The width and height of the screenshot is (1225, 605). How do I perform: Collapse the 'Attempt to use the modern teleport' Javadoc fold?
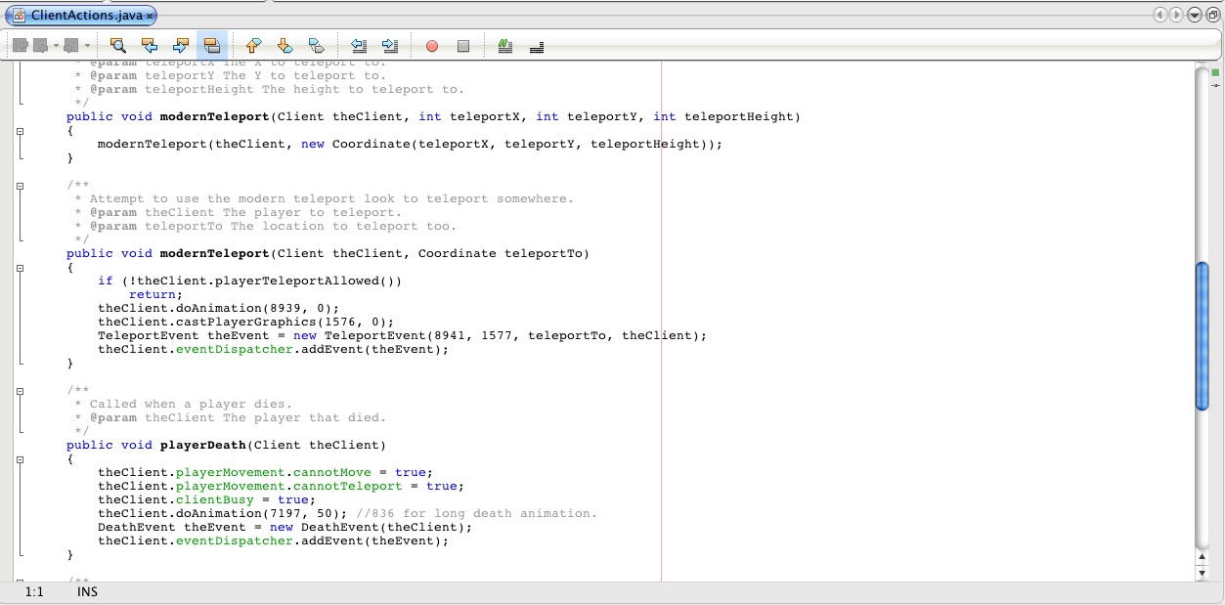pos(20,185)
